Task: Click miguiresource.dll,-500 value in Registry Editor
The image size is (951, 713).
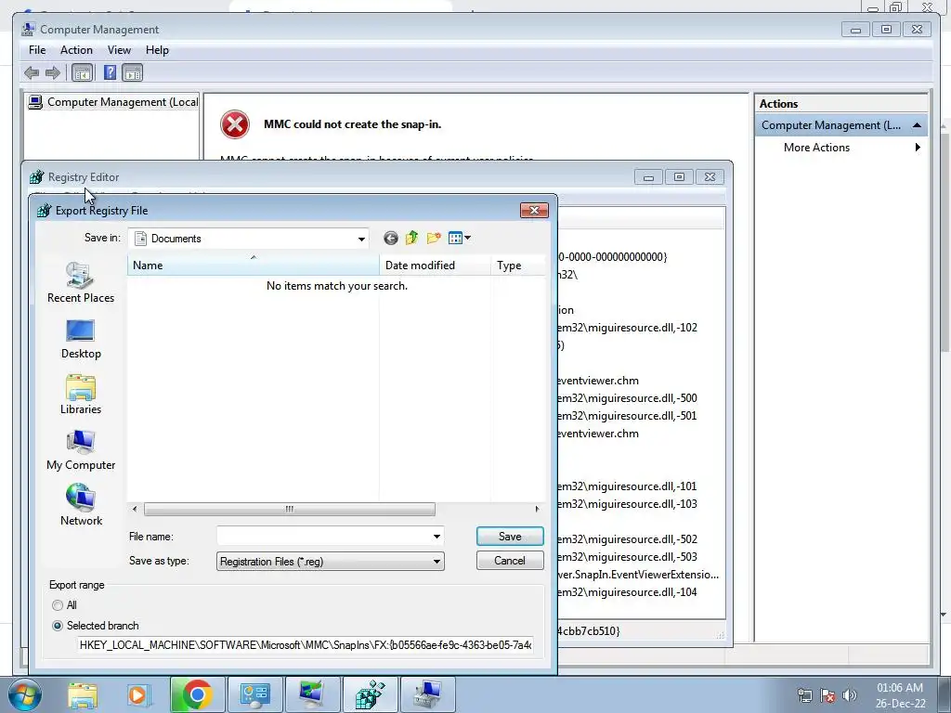Action: [628, 398]
